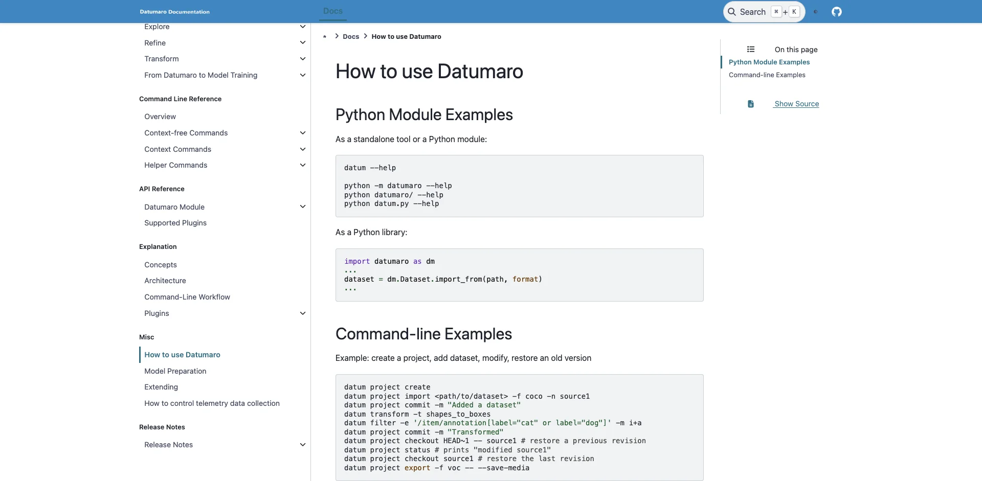Open the Show Source link
982x481 pixels.
(796, 104)
